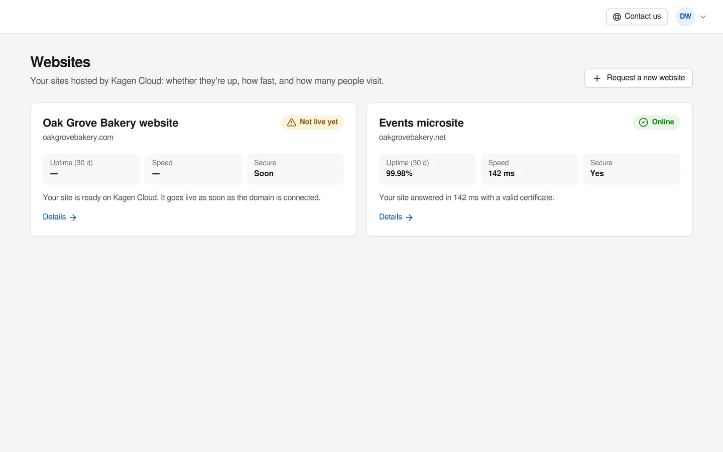Click the plus icon on Request a new website
The image size is (723, 452).
tap(597, 78)
